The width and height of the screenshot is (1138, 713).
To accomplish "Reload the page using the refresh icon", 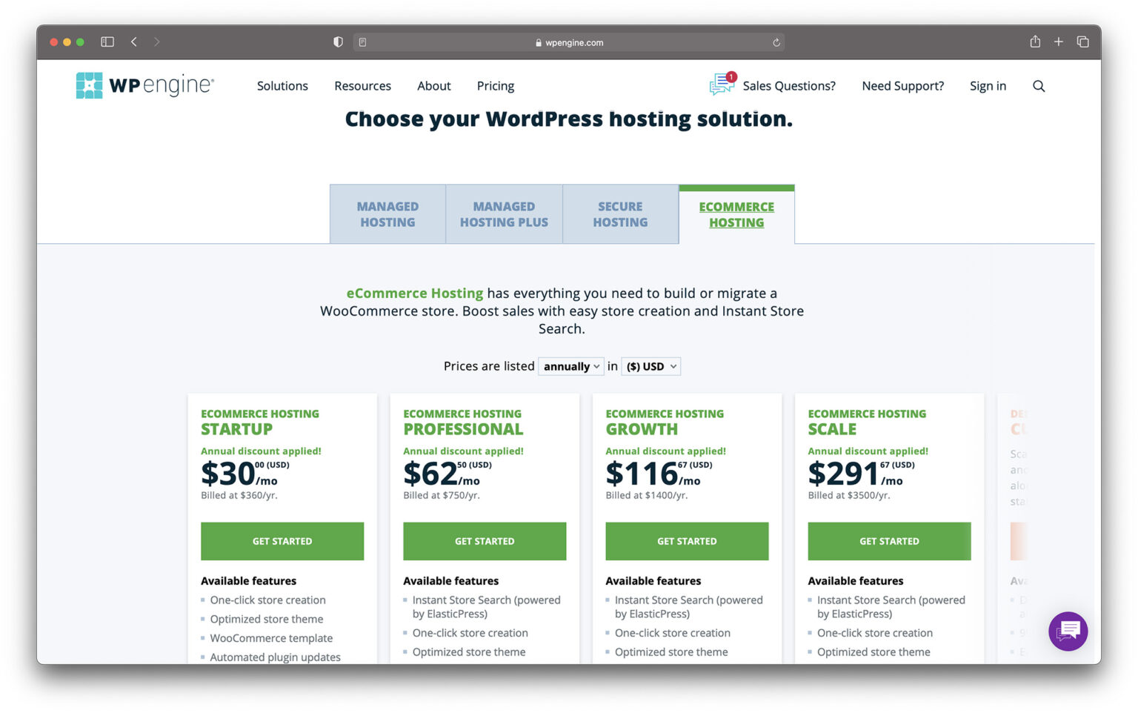I will [x=776, y=42].
